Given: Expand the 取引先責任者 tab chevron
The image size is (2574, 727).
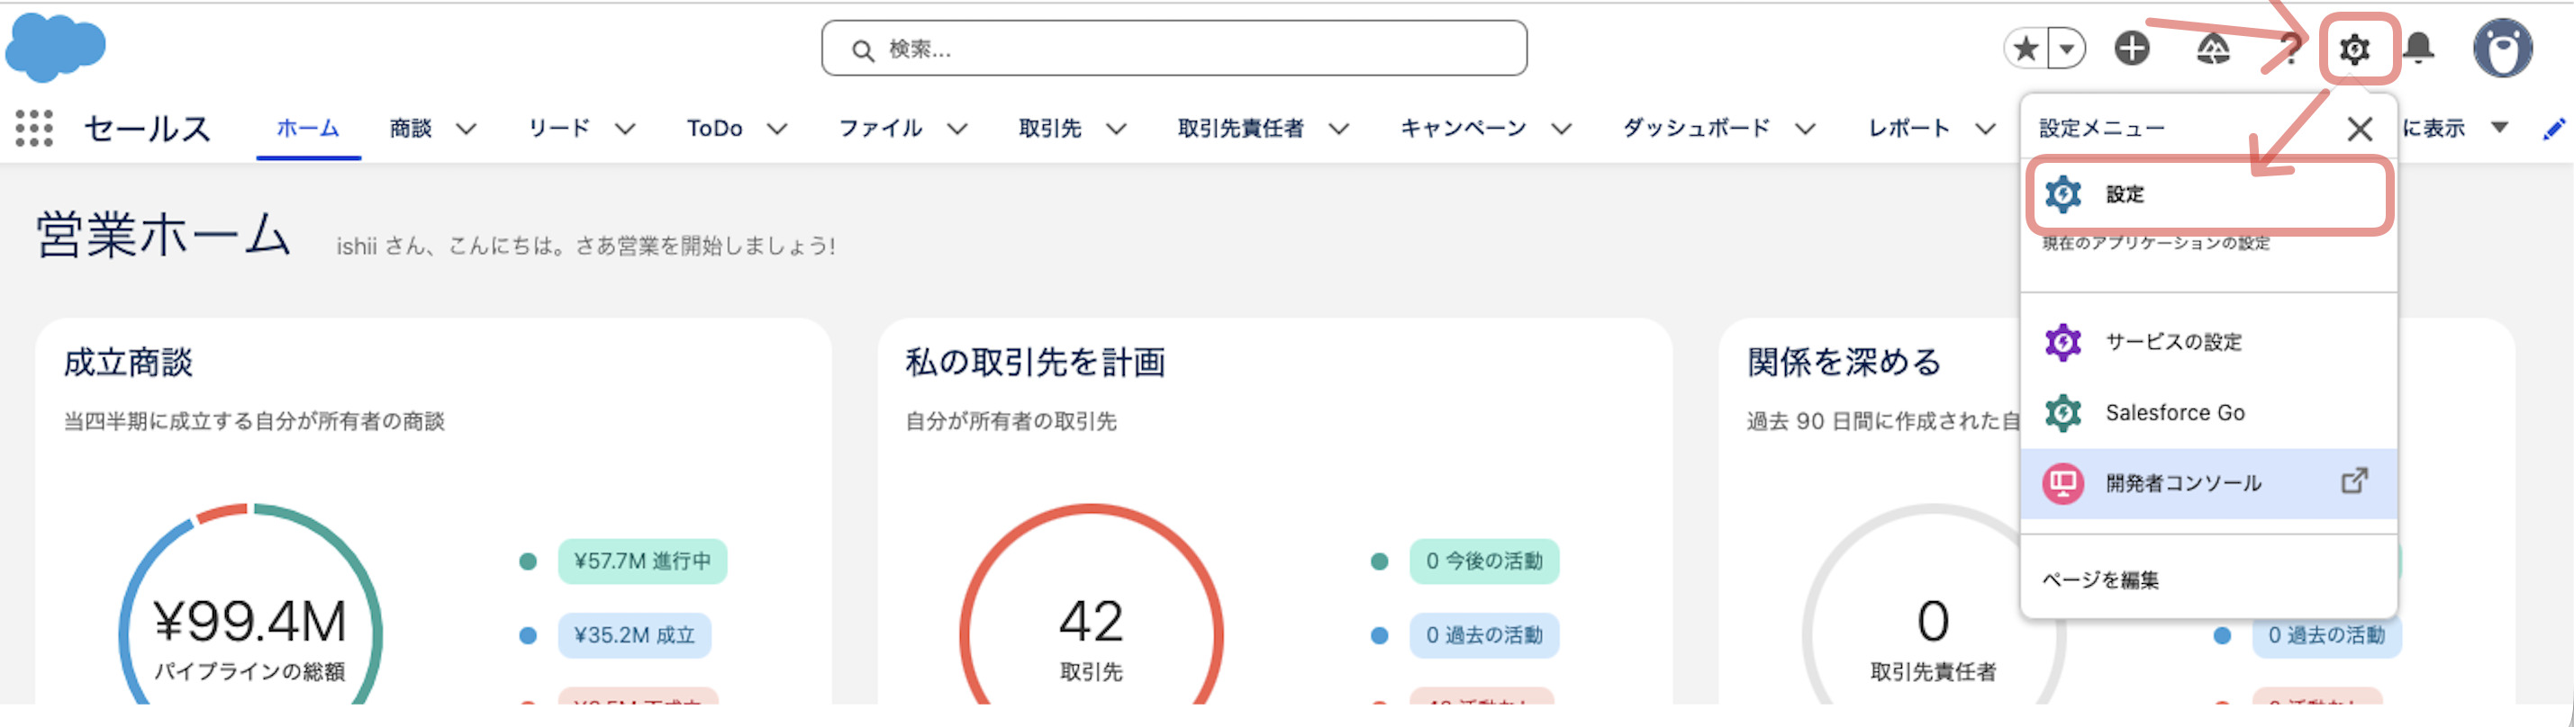Looking at the screenshot, I should [1340, 129].
